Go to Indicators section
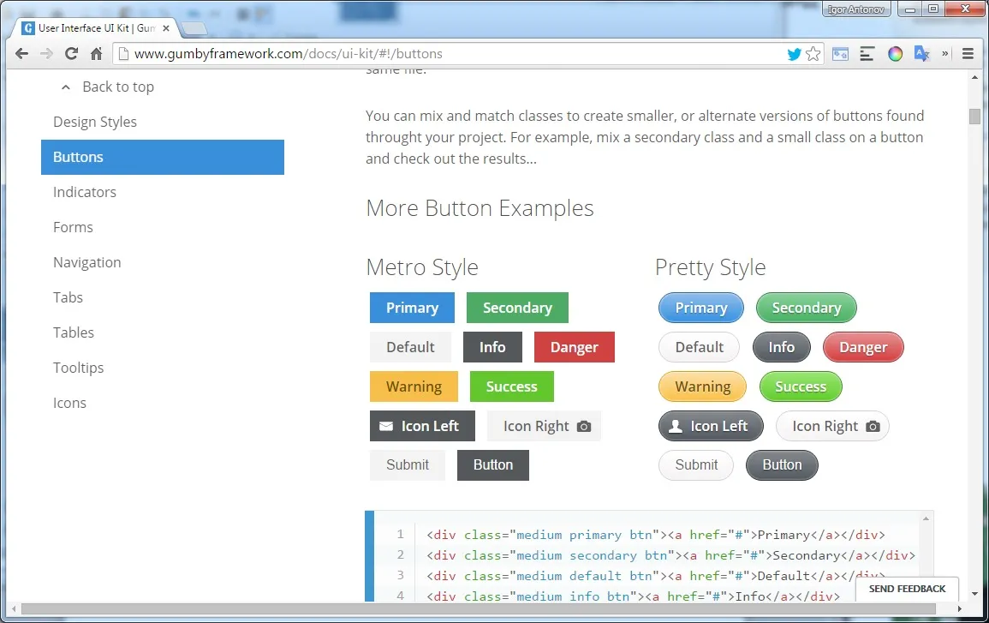Viewport: 989px width, 623px height. click(x=85, y=192)
